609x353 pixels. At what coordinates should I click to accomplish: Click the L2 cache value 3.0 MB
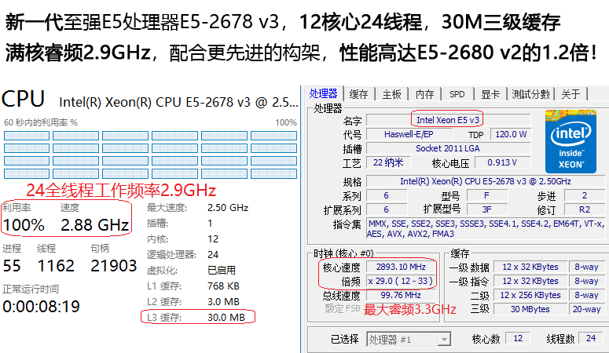point(223,301)
